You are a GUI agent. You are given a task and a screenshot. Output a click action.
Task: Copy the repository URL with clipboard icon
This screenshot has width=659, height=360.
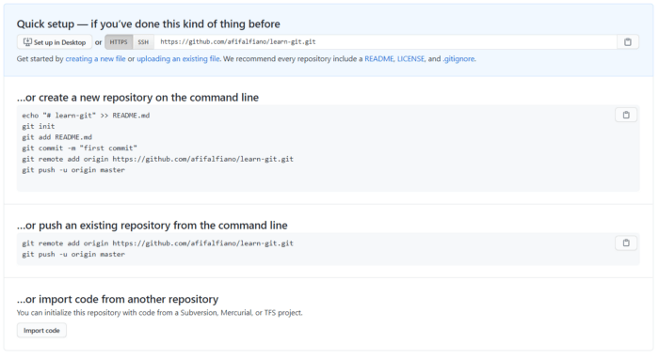tap(628, 42)
